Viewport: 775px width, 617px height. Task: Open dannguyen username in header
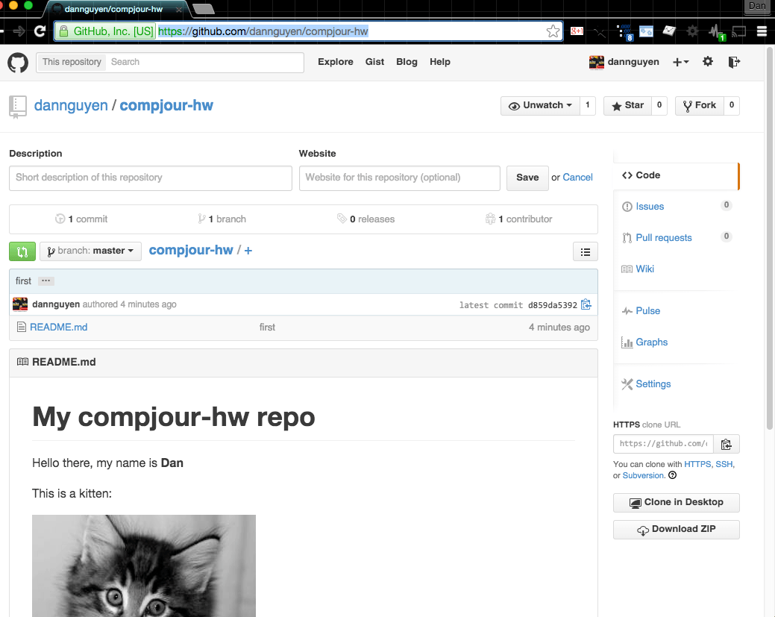633,62
